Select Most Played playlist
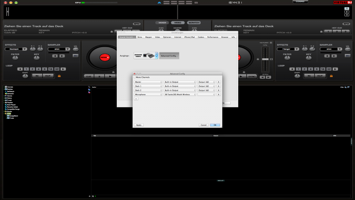This screenshot has height=200, width=355. tap(11, 105)
